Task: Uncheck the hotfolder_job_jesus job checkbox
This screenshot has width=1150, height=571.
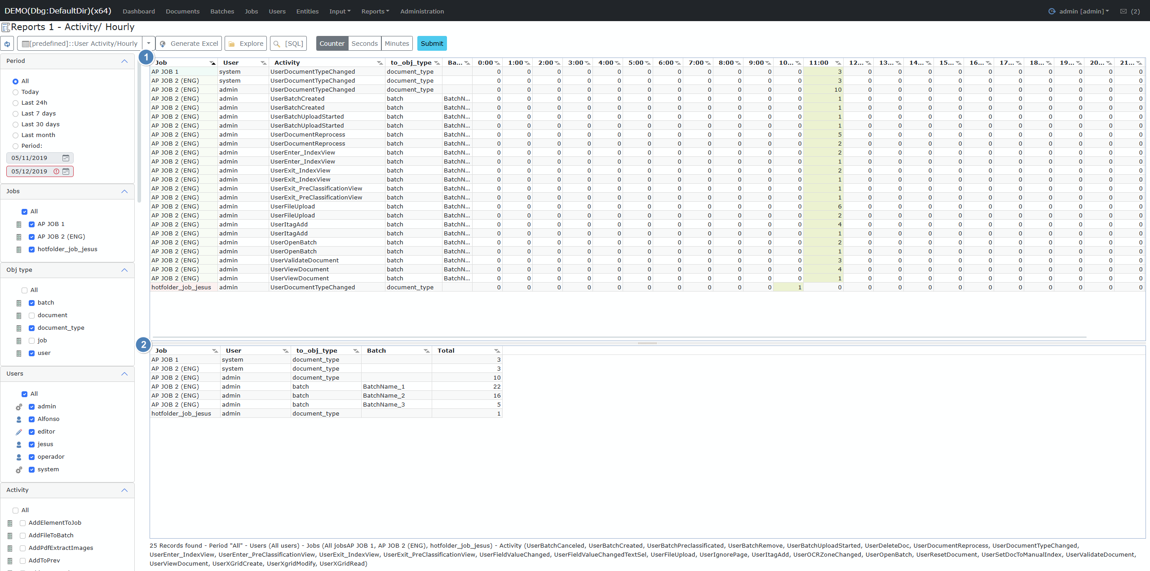Action: pos(31,250)
